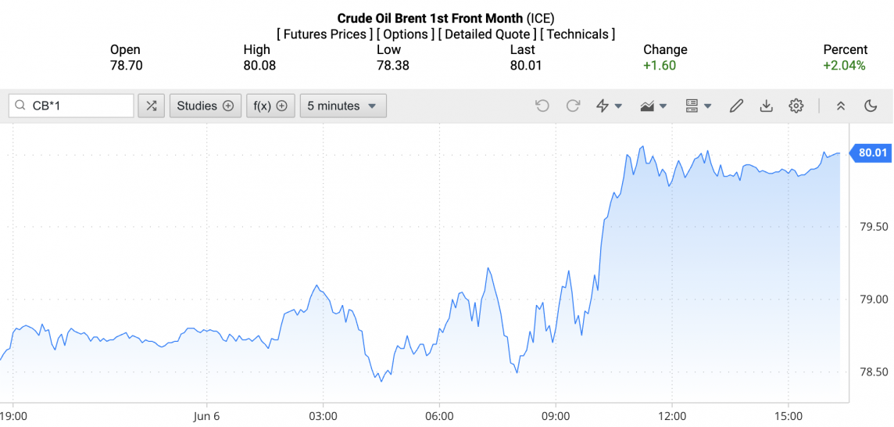The image size is (894, 427).
Task: Click the download chart icon
Action: point(766,106)
